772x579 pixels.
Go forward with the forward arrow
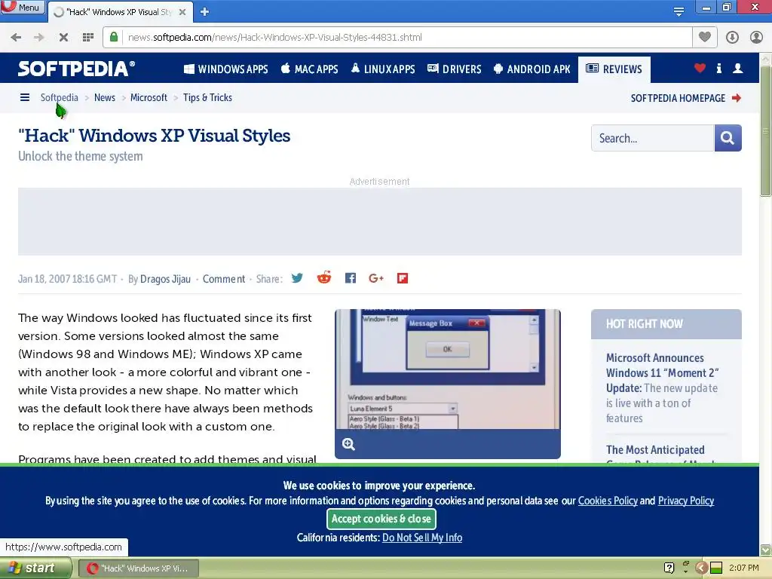pos(39,37)
